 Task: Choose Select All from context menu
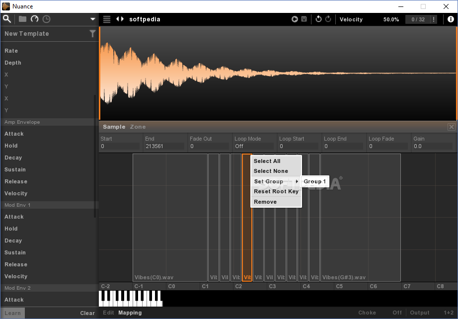(276, 161)
